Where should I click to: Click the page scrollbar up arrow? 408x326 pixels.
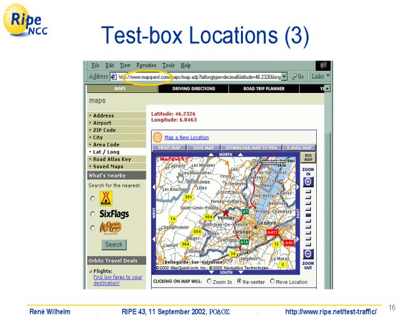click(x=327, y=89)
